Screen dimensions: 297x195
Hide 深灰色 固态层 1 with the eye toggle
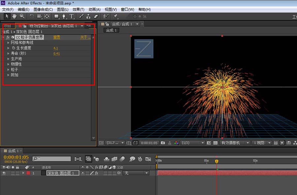click(x=4, y=173)
